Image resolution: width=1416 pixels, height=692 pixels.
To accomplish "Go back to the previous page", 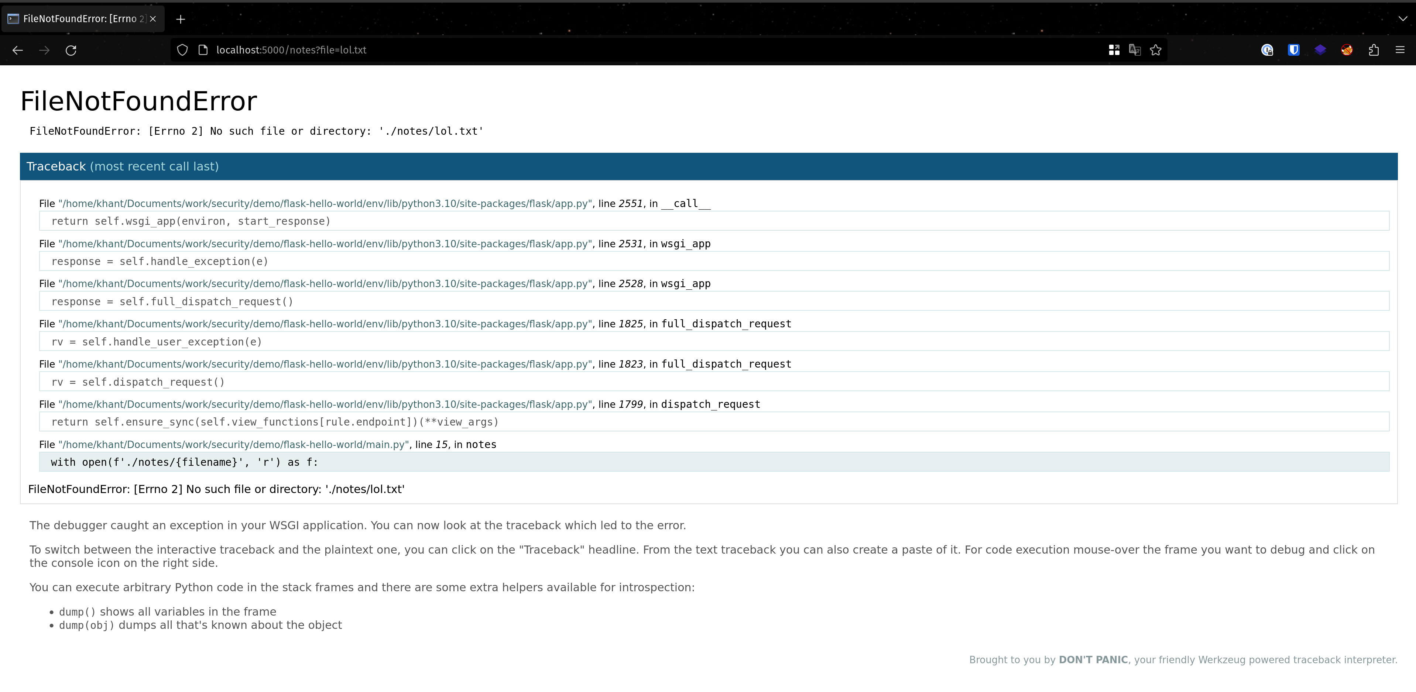I will pos(18,50).
